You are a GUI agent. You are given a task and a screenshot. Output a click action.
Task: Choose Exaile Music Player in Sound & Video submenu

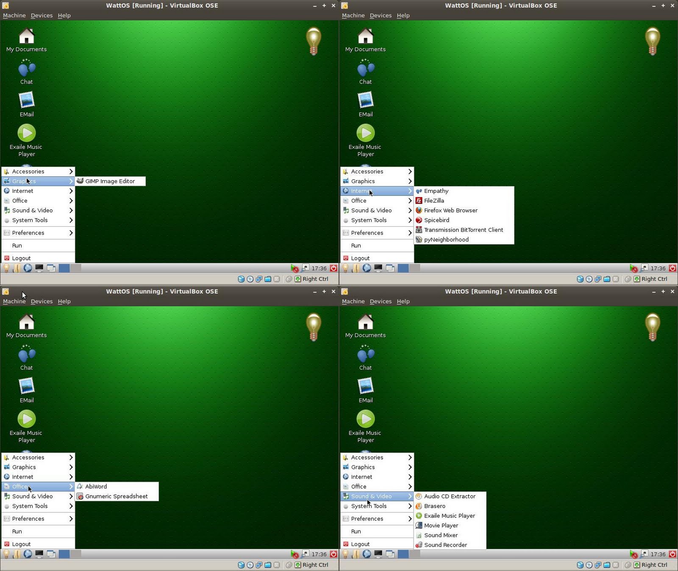pos(450,516)
